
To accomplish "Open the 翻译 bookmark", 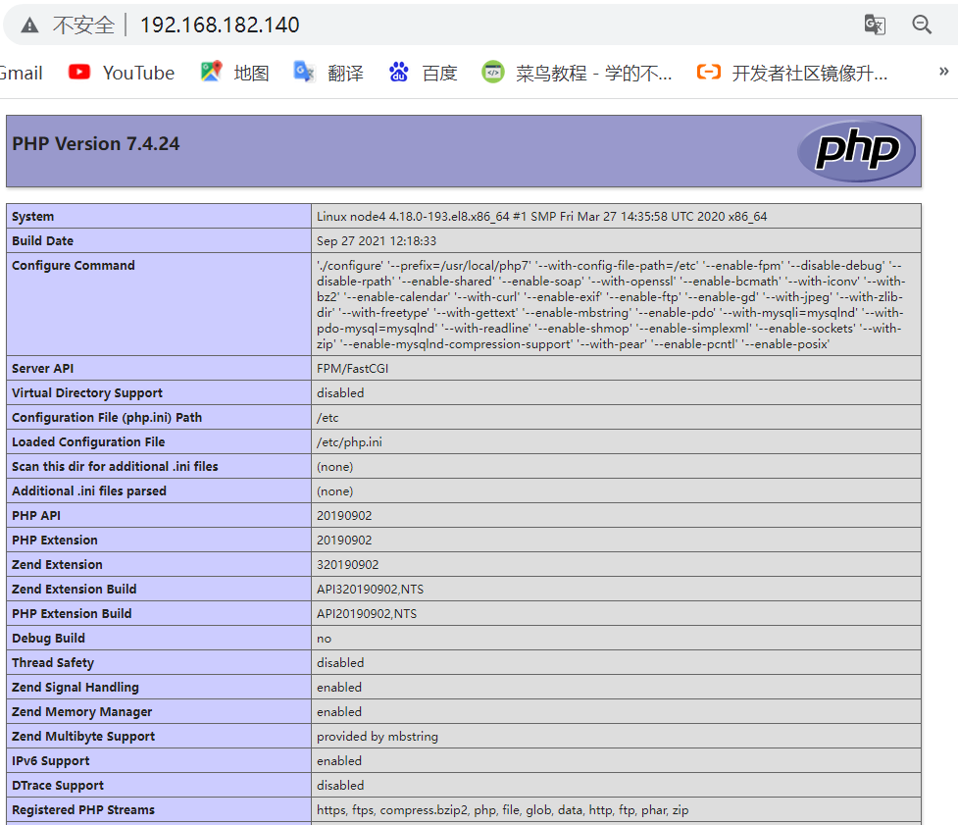I will (x=345, y=73).
